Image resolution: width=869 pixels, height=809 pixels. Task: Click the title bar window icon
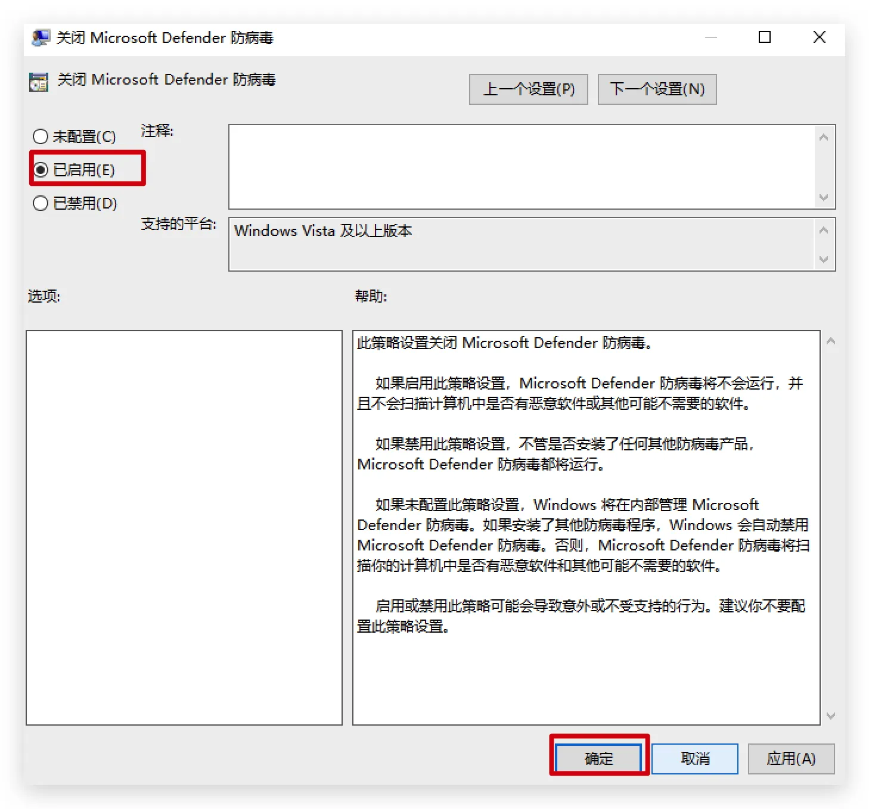point(41,38)
